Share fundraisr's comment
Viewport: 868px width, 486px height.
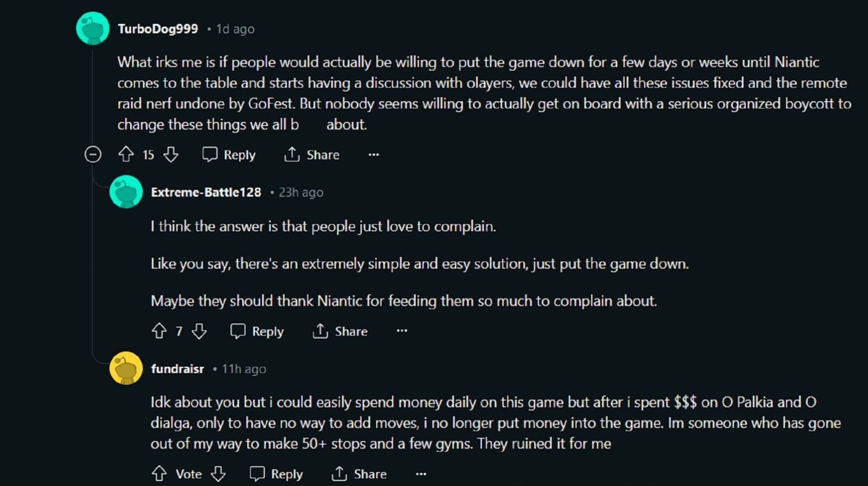[359, 473]
